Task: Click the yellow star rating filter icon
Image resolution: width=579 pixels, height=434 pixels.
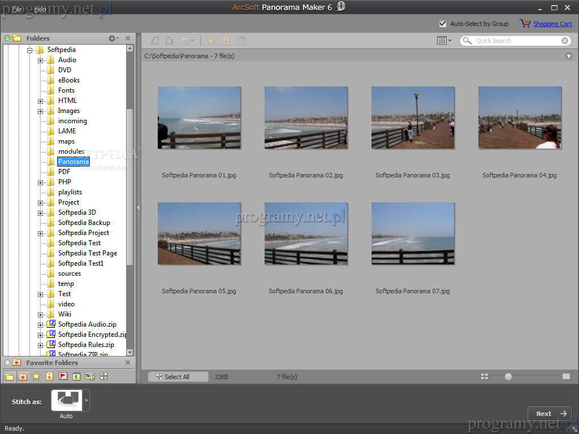Action: pos(36,376)
